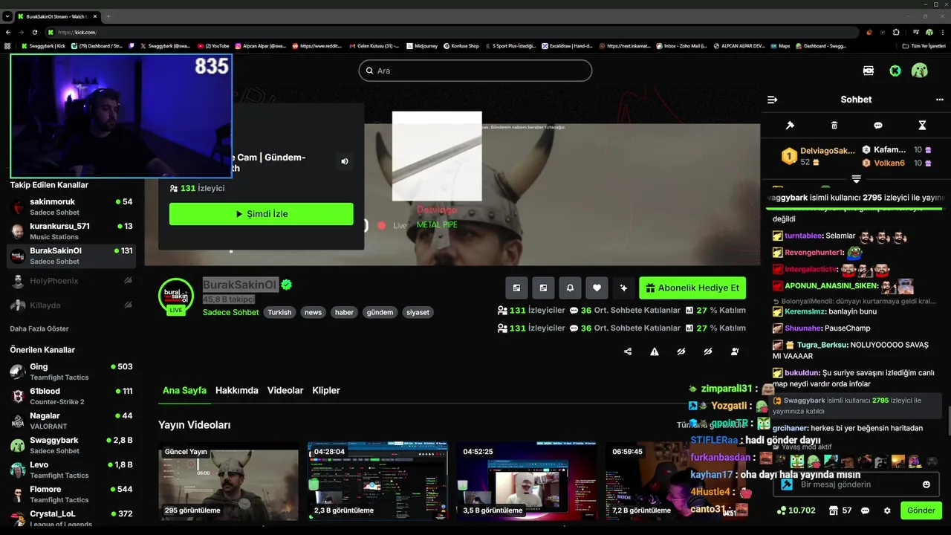Open moderator hammer tool in chat toolbar
The height and width of the screenshot is (535, 951).
[x=790, y=126]
